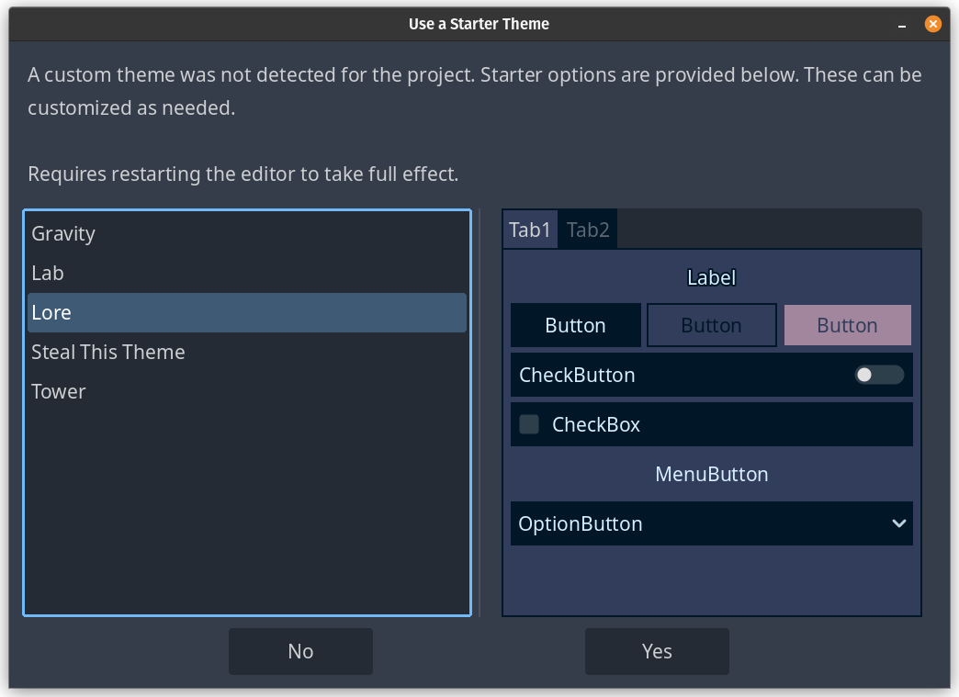Select the Lore theme entry
This screenshot has height=697, width=959.
click(x=51, y=313)
